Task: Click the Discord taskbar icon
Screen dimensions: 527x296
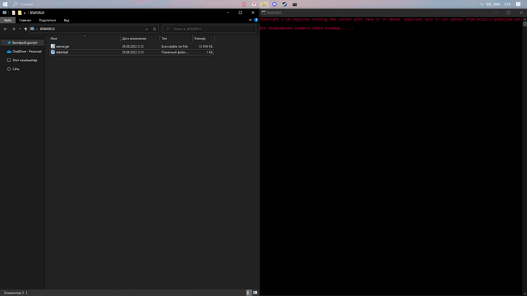Action: [274, 4]
